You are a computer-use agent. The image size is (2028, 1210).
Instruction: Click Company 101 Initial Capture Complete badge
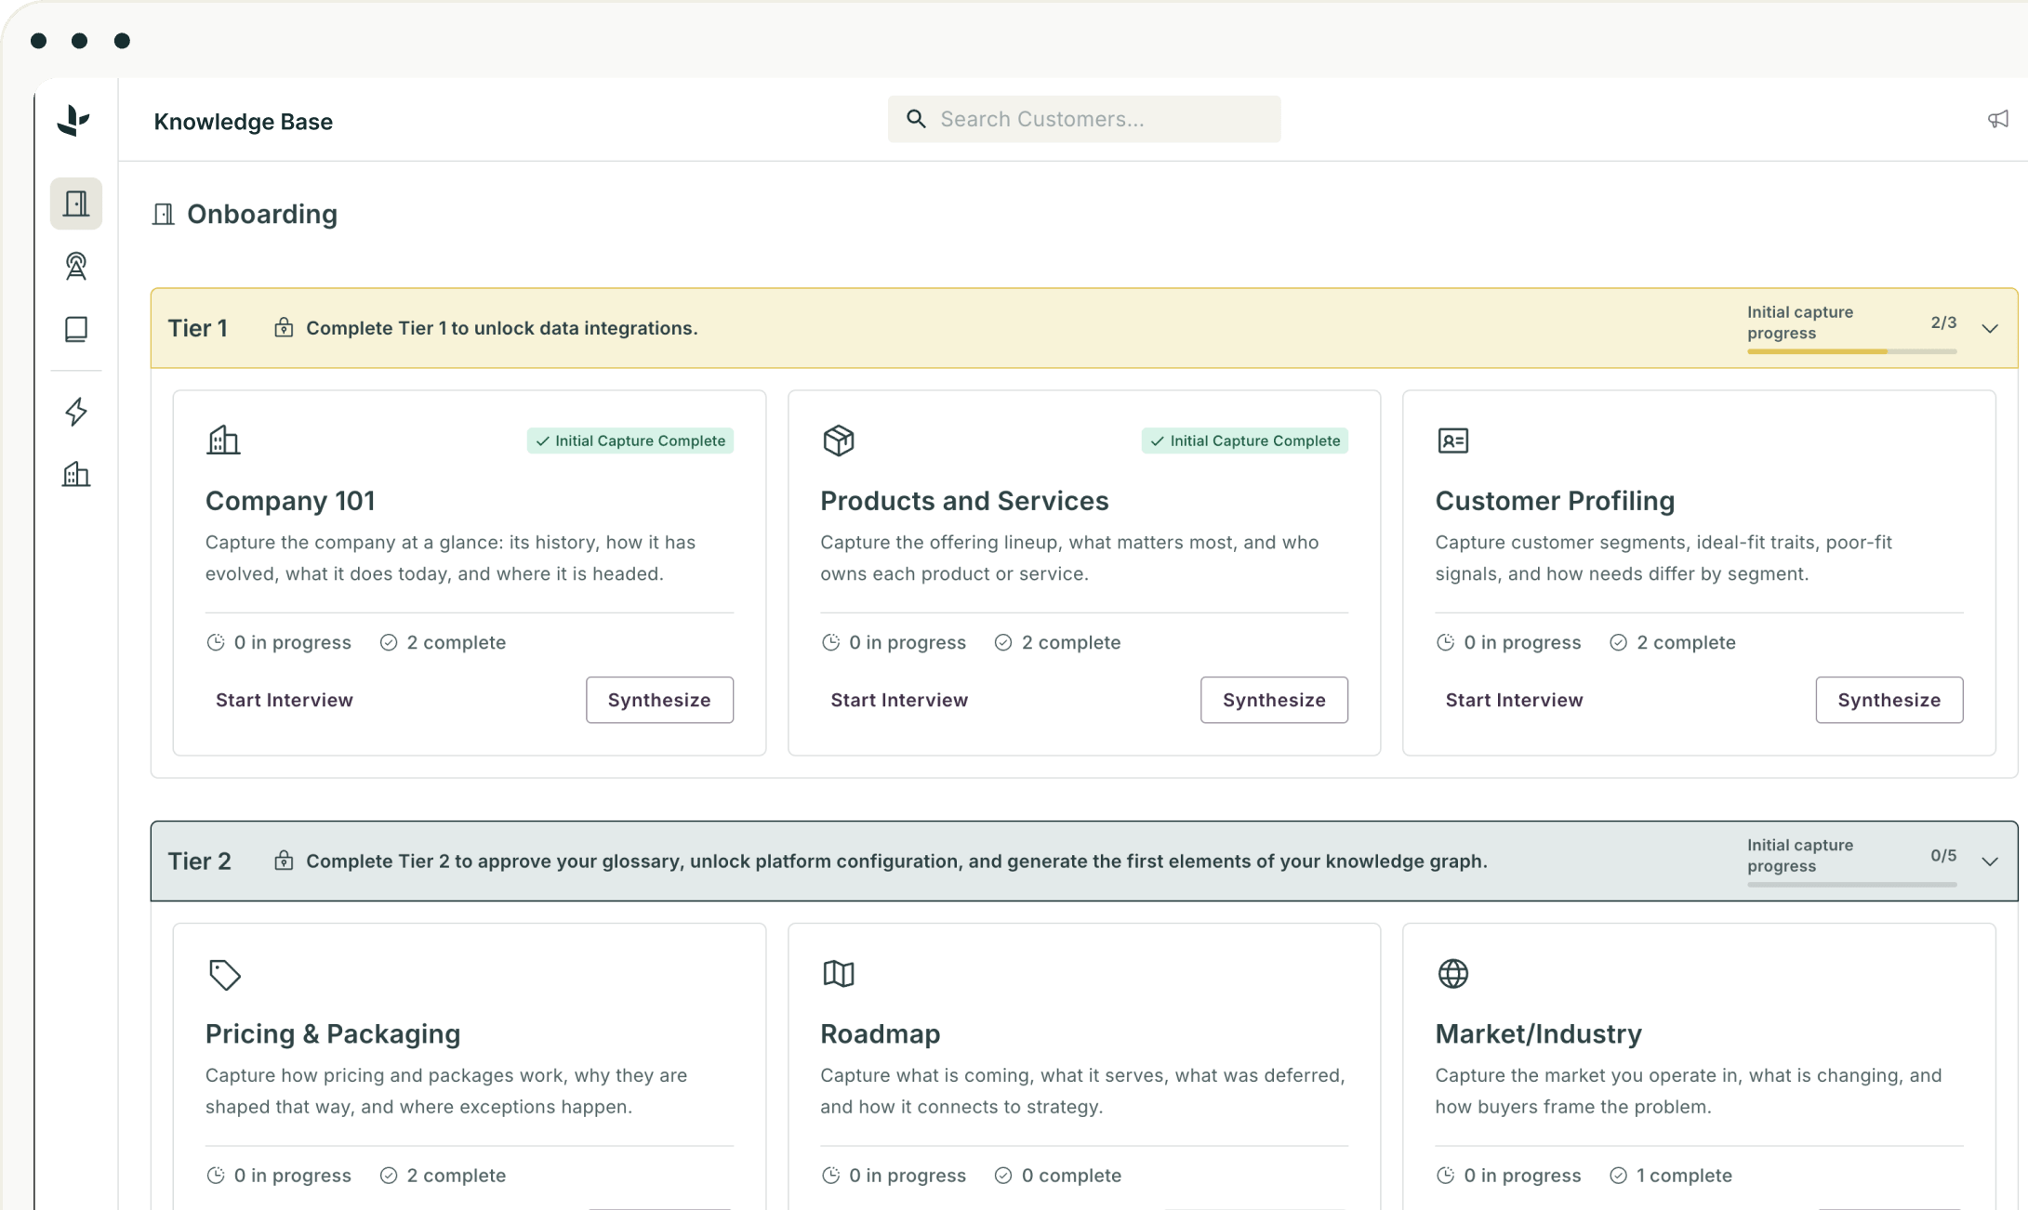coord(630,441)
